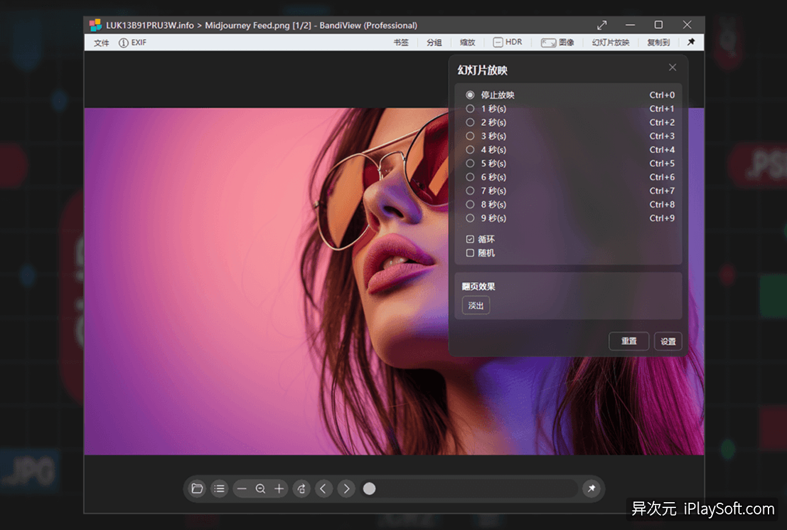Open a file with the folder icon
787x530 pixels.
[x=197, y=489]
